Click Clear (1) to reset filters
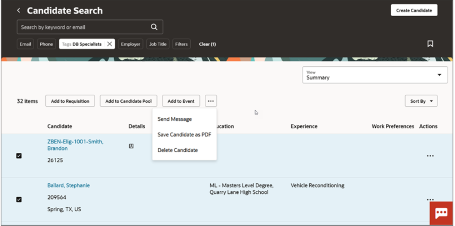This screenshot has width=455, height=226. tap(207, 44)
